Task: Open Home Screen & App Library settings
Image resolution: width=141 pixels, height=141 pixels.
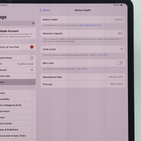Action: click(18, 136)
